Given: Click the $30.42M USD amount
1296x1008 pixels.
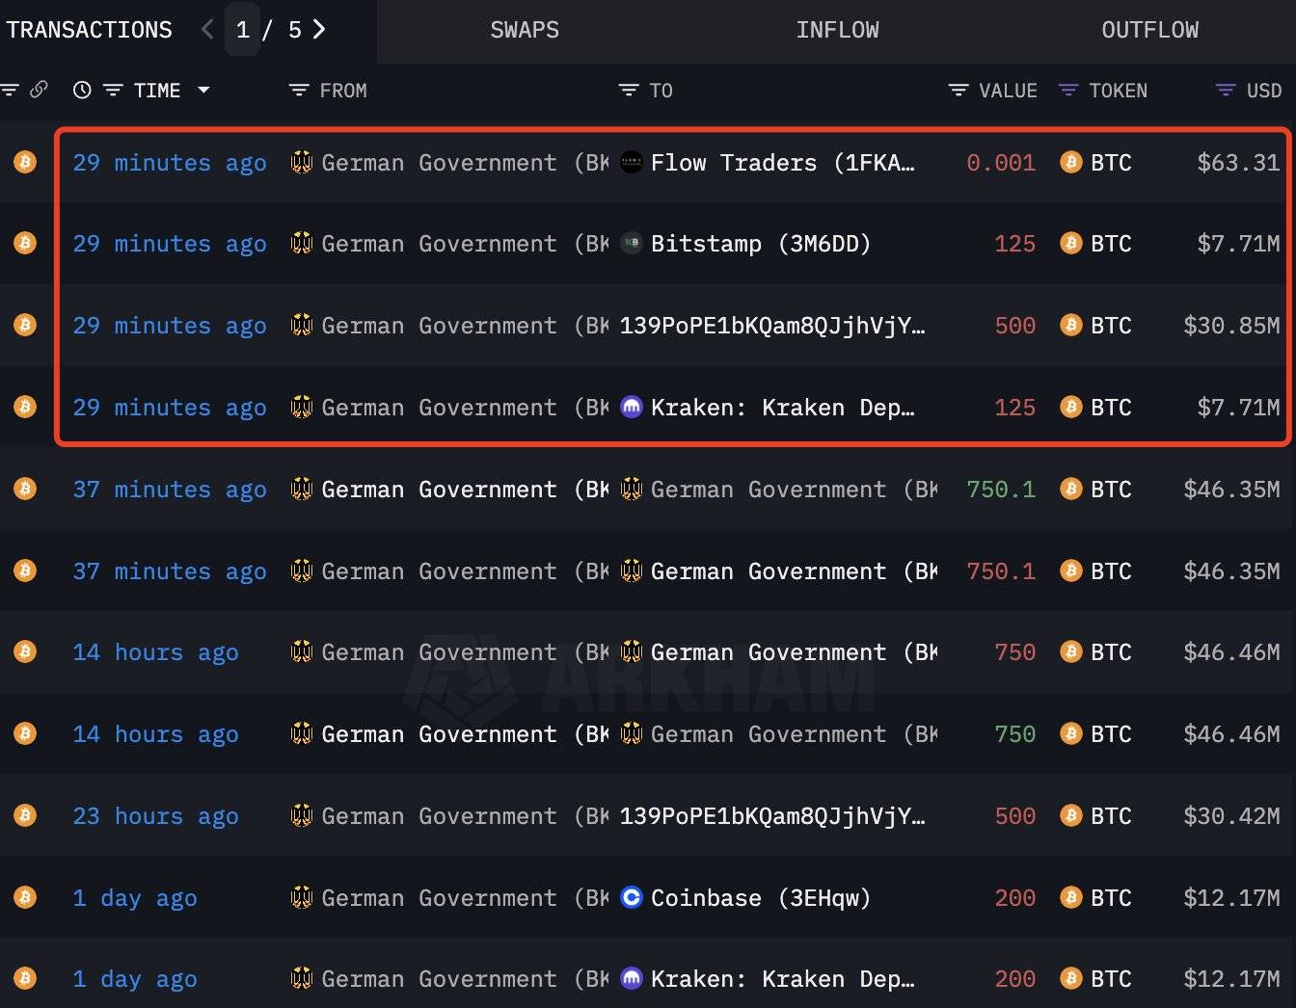Looking at the screenshot, I should click(x=1231, y=815).
